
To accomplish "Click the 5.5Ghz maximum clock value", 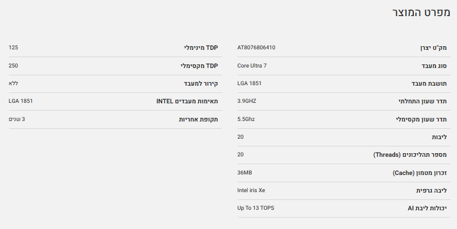I will [246, 119].
